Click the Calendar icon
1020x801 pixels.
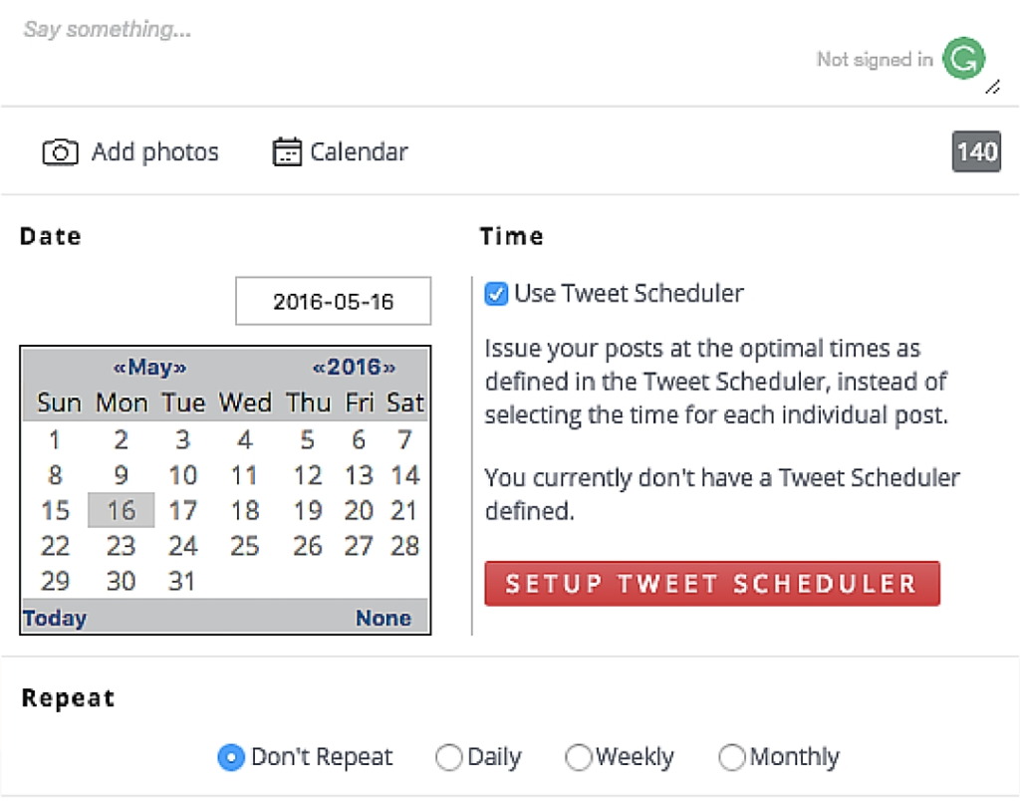click(x=287, y=152)
